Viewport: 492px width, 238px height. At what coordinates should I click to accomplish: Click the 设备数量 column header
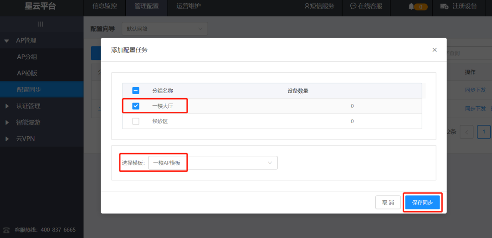(x=298, y=91)
